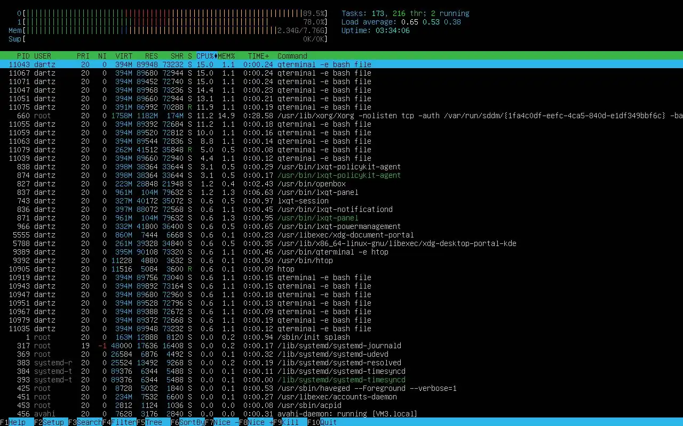Select PID 10919 qterminal row
This screenshot has height=426, width=683.
coord(341,277)
